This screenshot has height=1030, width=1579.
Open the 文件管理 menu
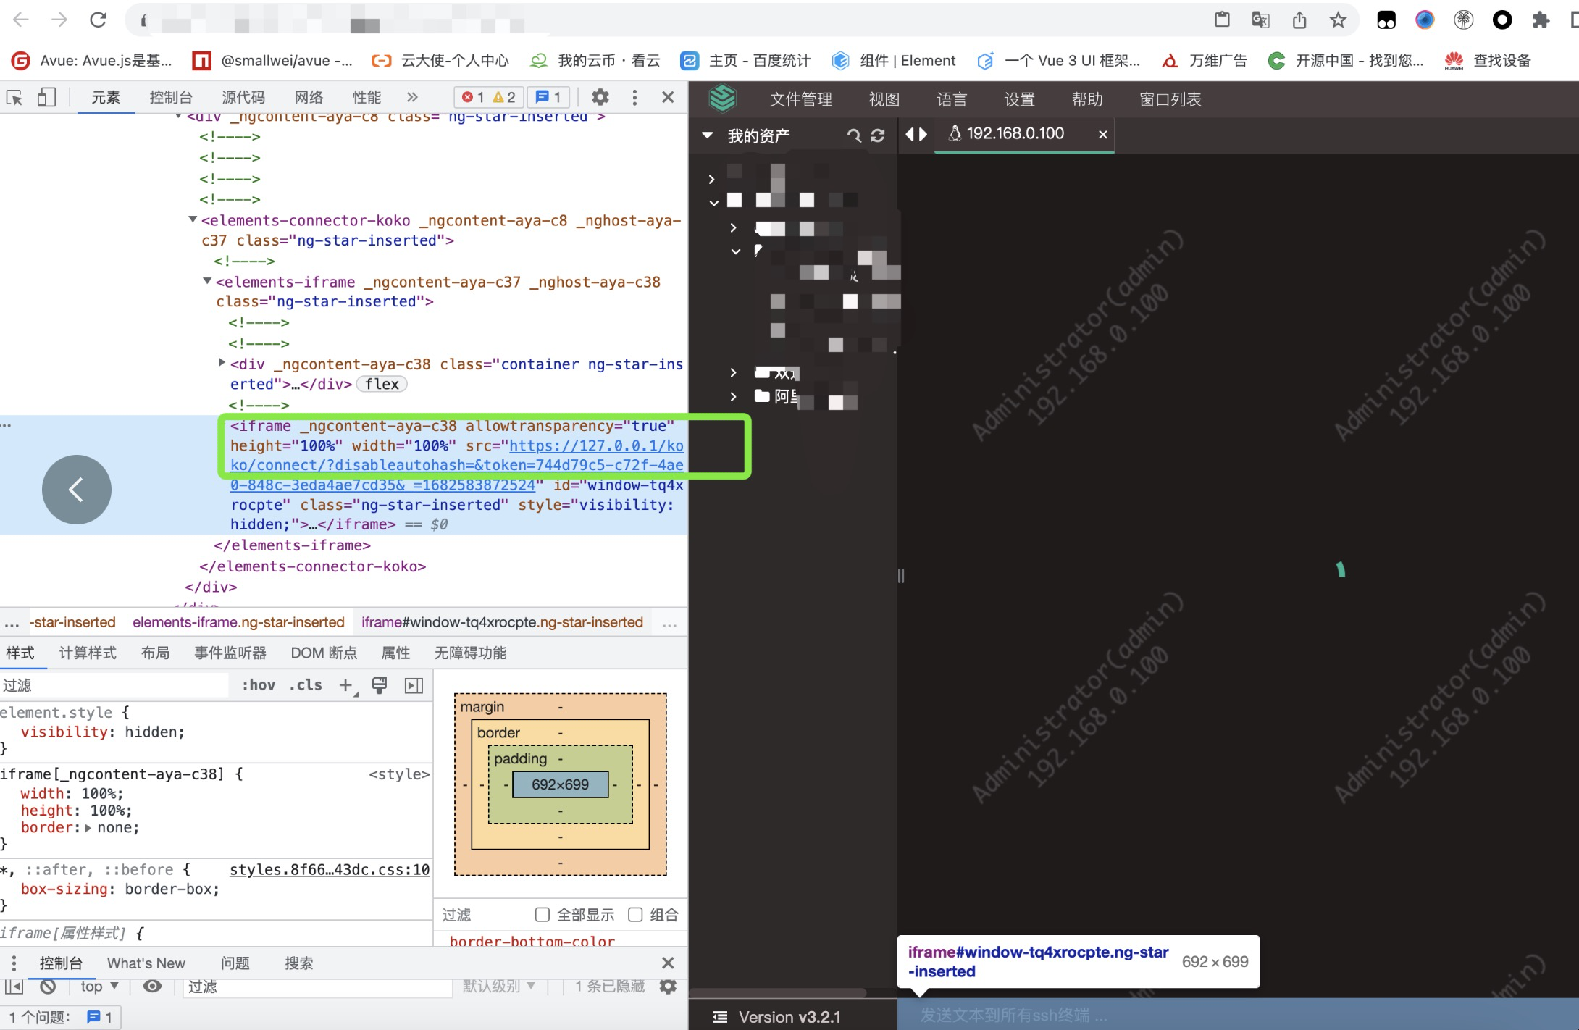point(800,99)
